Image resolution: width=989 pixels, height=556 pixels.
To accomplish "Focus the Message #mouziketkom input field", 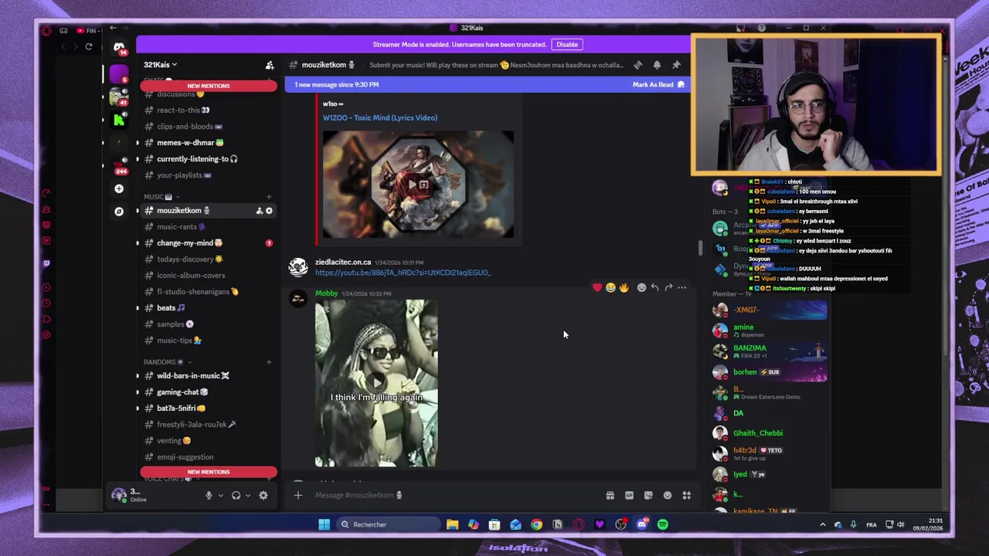I will [456, 495].
